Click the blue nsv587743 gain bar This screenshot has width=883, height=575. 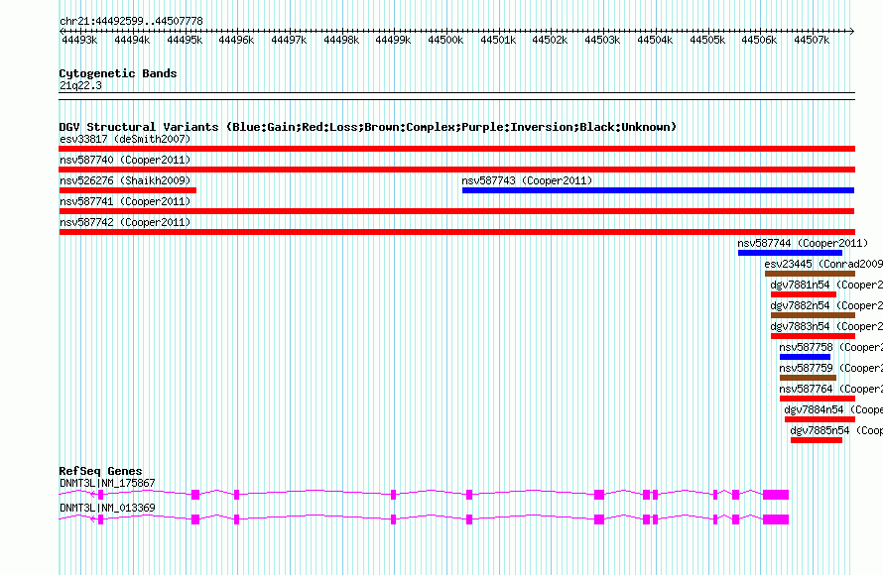click(657, 190)
